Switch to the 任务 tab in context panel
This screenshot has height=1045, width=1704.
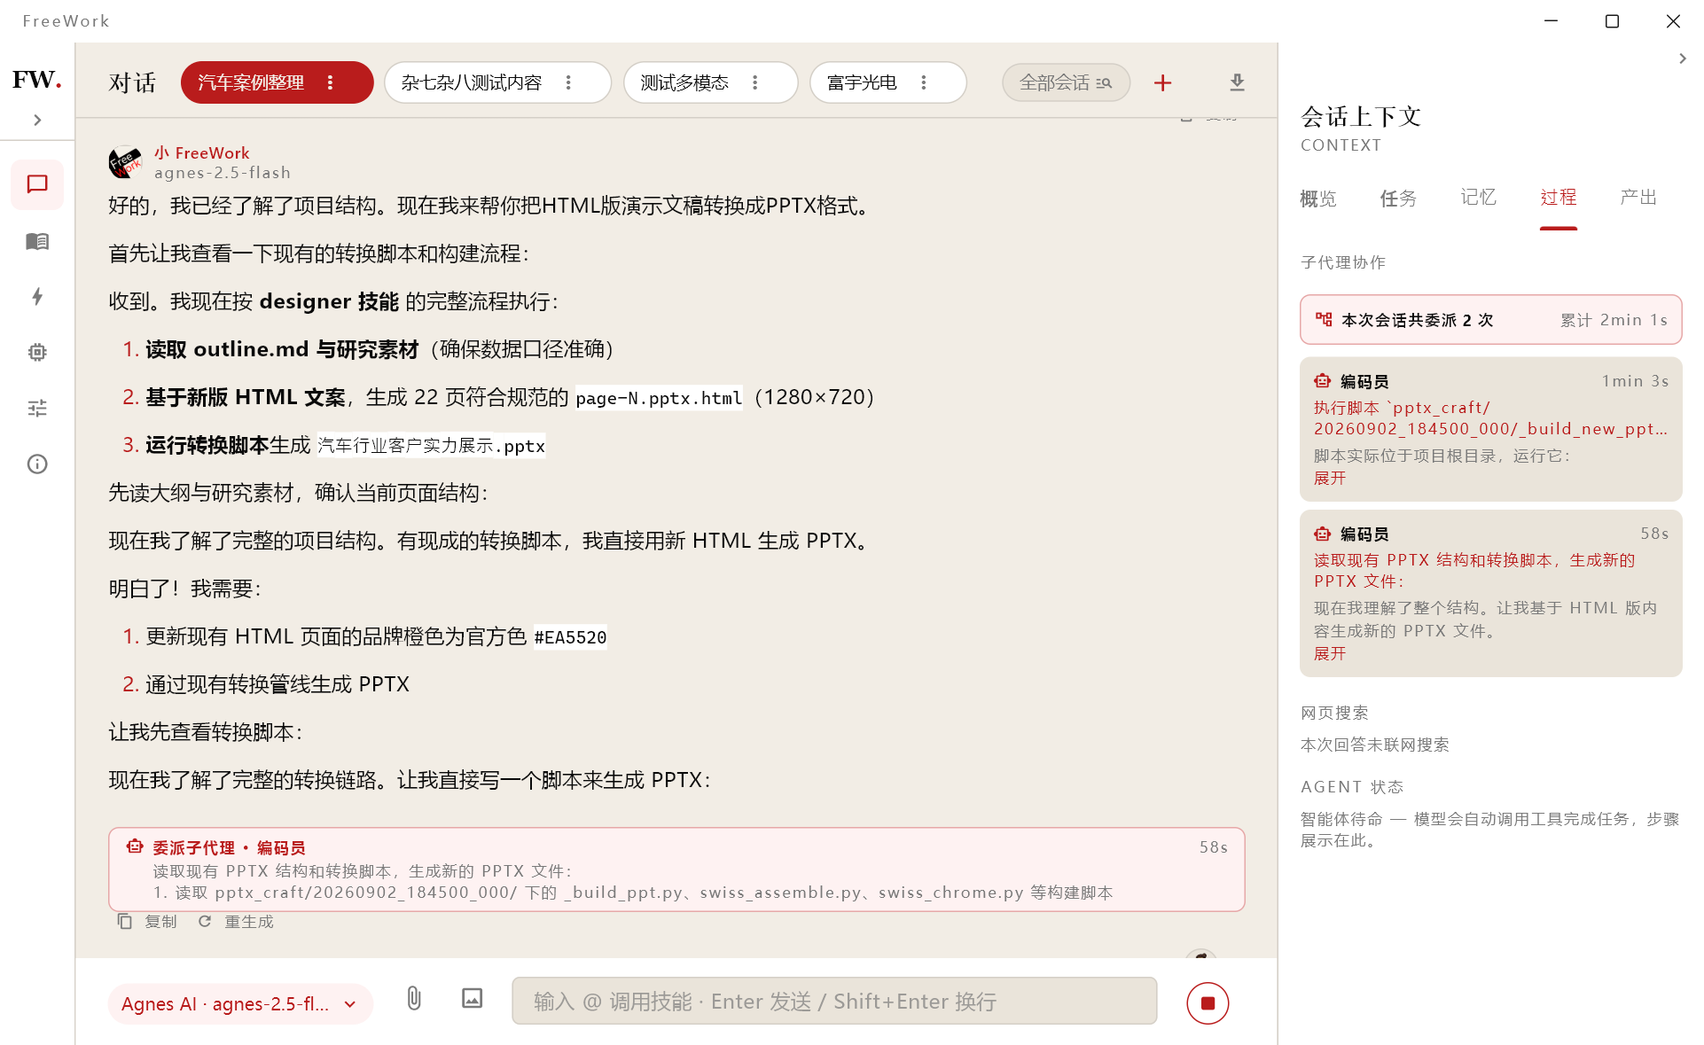click(x=1398, y=198)
